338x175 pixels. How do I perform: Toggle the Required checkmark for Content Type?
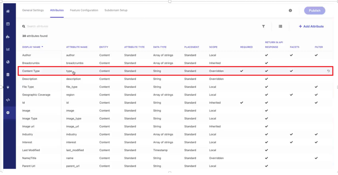[x=242, y=71]
